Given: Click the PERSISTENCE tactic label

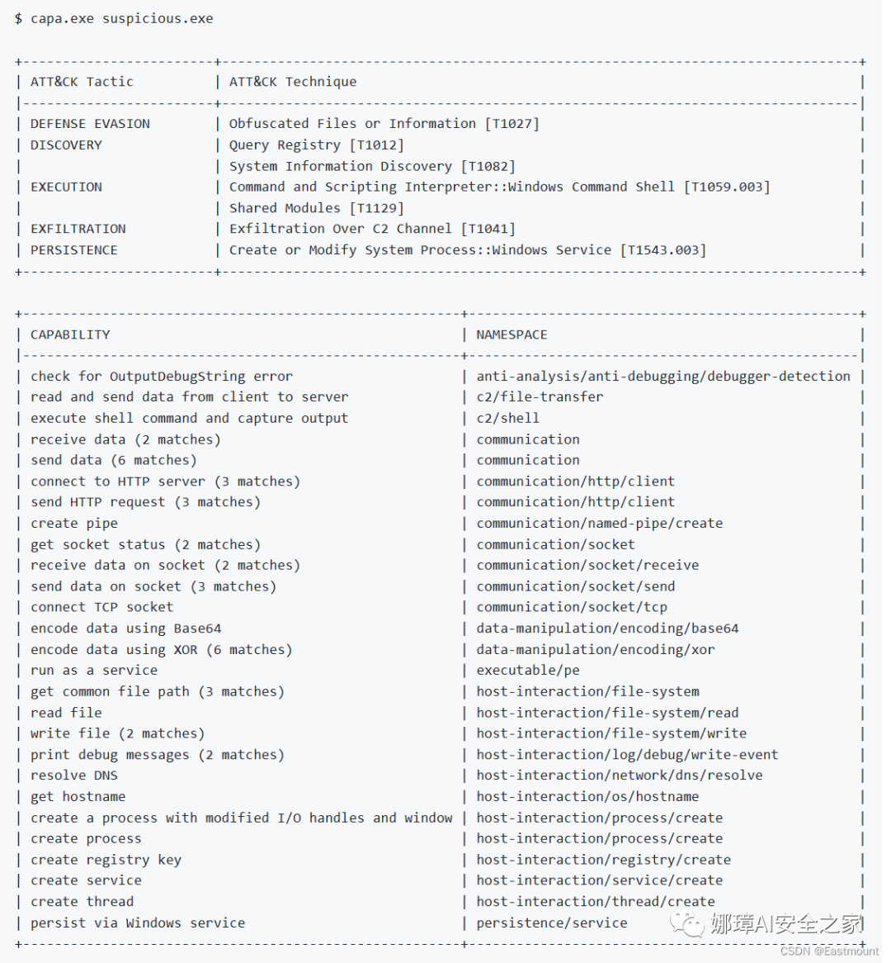Looking at the screenshot, I should (x=74, y=250).
